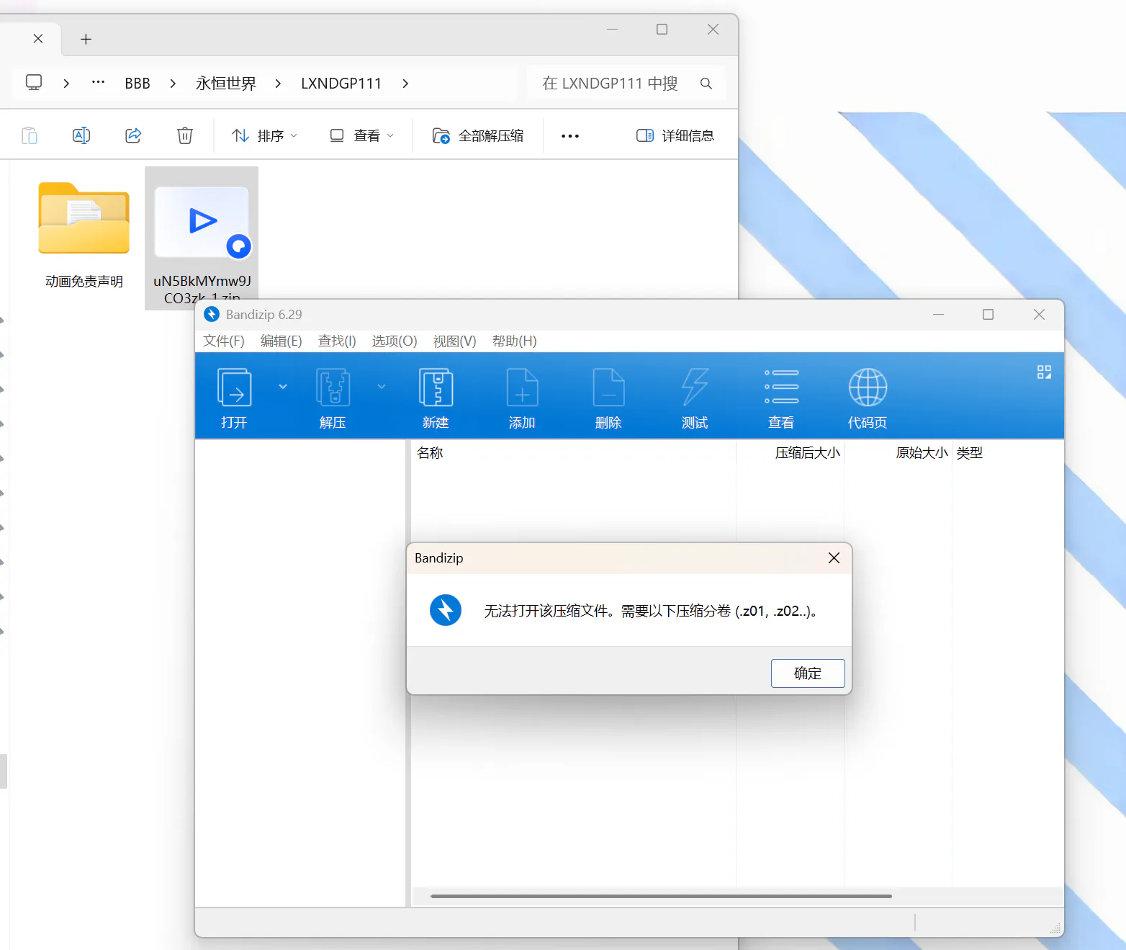Open the 文件(F) menu
The image size is (1126, 950).
coord(223,341)
